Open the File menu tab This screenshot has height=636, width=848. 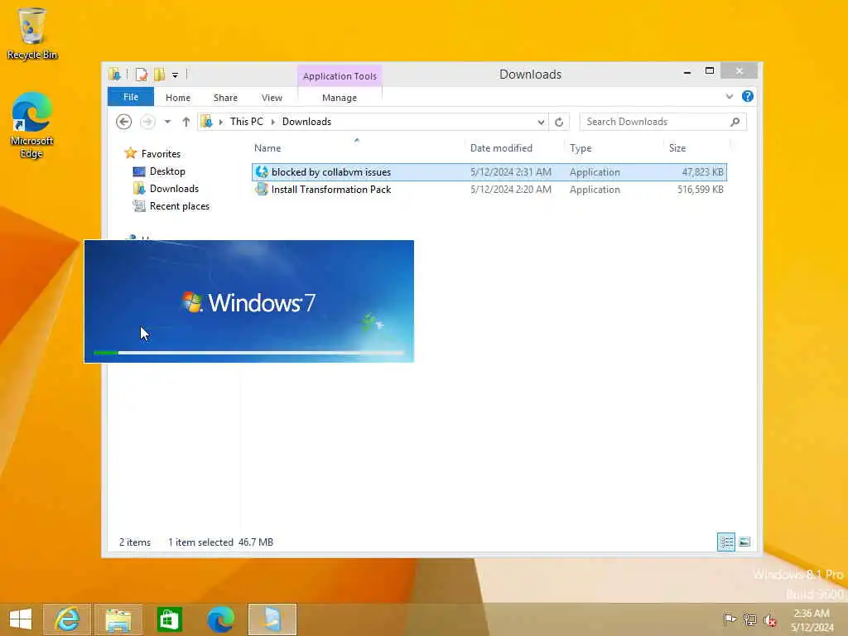coord(131,97)
